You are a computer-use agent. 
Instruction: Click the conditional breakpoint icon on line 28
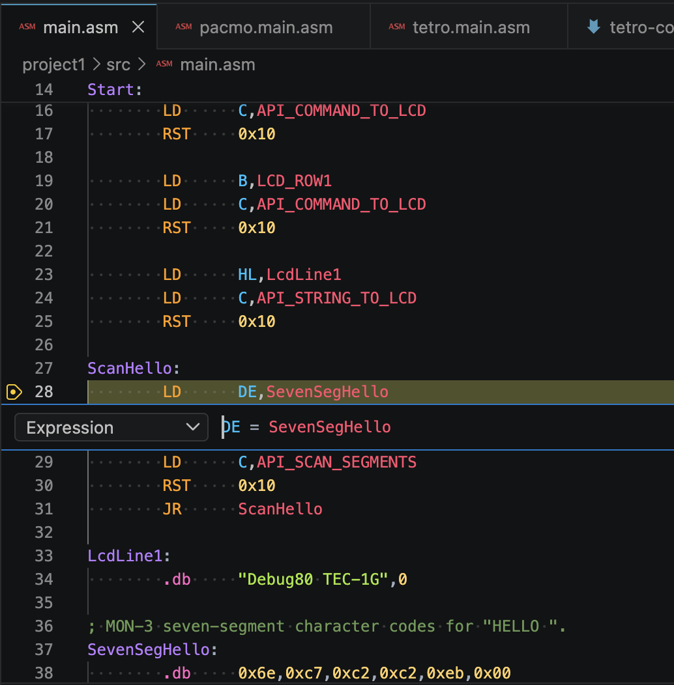pyautogui.click(x=14, y=392)
